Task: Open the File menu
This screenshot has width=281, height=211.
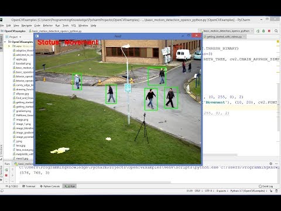Action: (2, 26)
